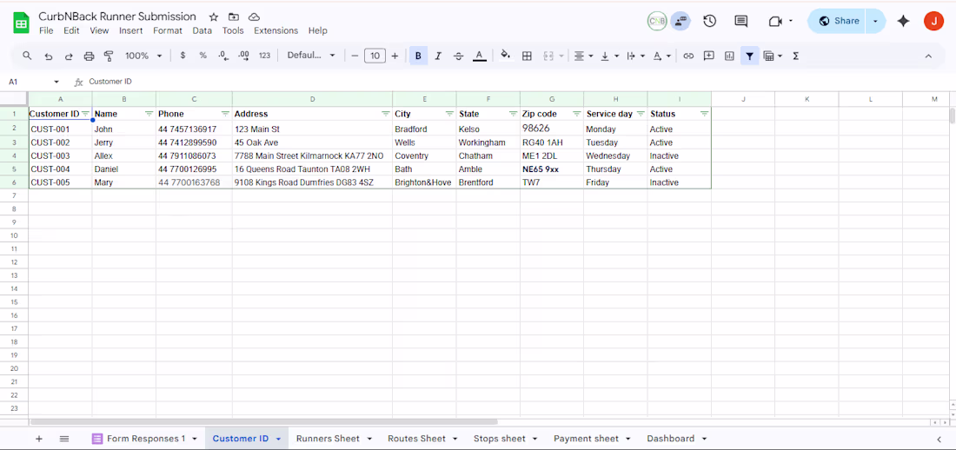Undo the last action
This screenshot has width=956, height=450.
click(x=48, y=56)
